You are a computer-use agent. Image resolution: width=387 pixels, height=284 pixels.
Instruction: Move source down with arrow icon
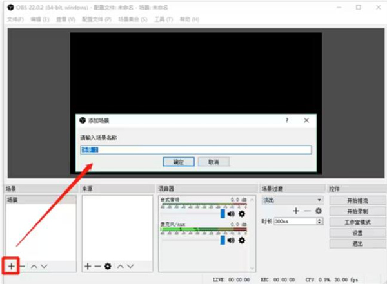point(130,265)
